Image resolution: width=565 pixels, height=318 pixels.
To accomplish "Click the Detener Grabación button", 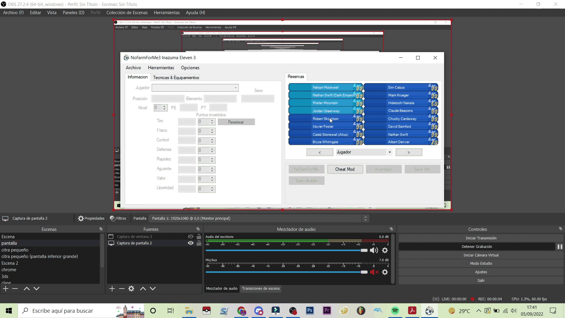I will coord(477,247).
